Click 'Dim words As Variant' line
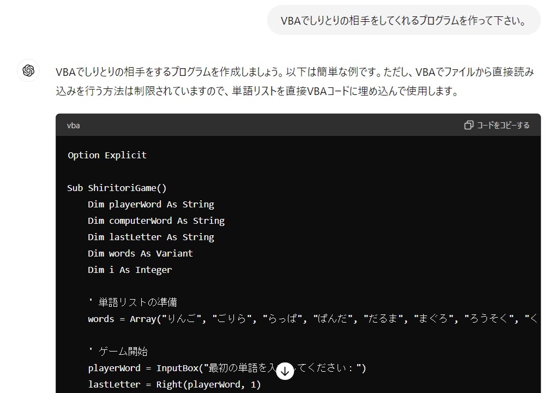Screen dimensions: 560x393 pos(140,253)
